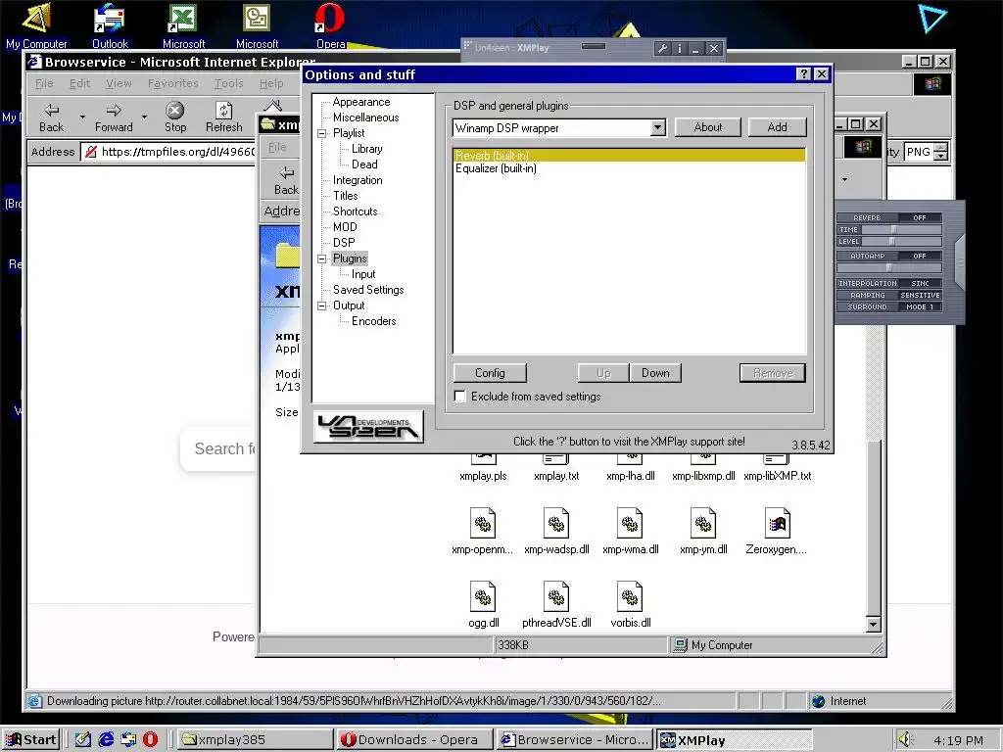1003x752 pixels.
Task: Collapse the Playlist tree node
Action: tap(321, 133)
